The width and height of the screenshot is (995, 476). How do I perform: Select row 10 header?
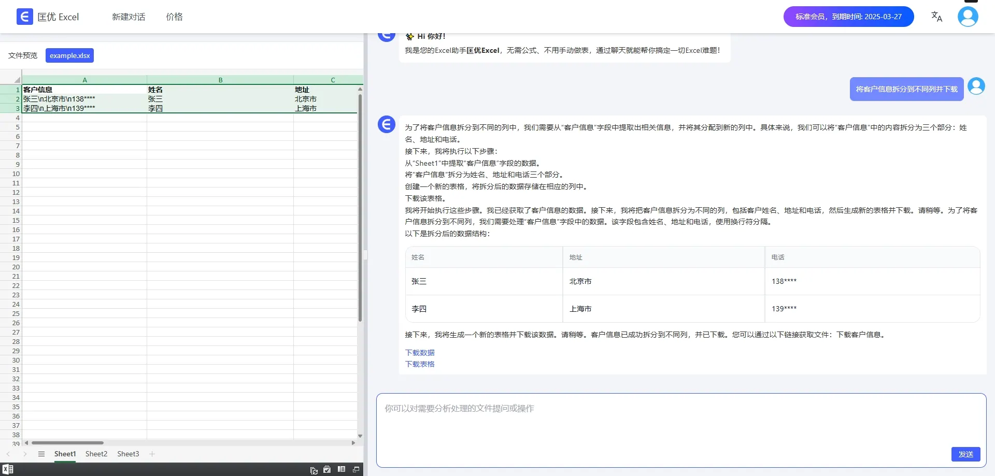10,174
